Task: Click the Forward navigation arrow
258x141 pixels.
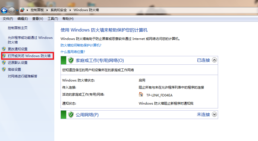Action: coord(12,11)
